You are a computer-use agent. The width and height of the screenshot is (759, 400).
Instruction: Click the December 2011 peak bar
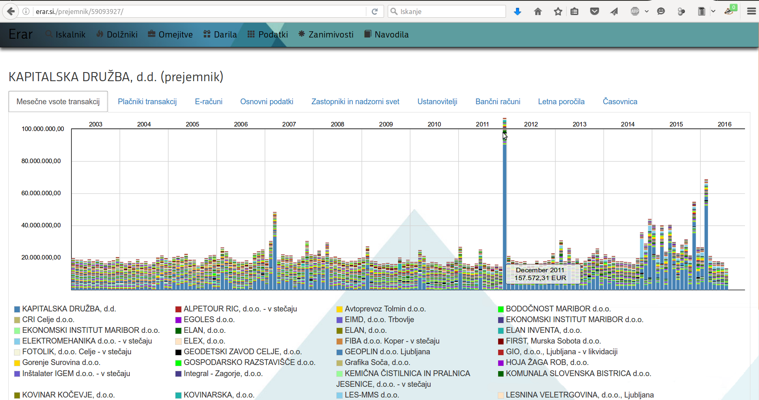[504, 204]
